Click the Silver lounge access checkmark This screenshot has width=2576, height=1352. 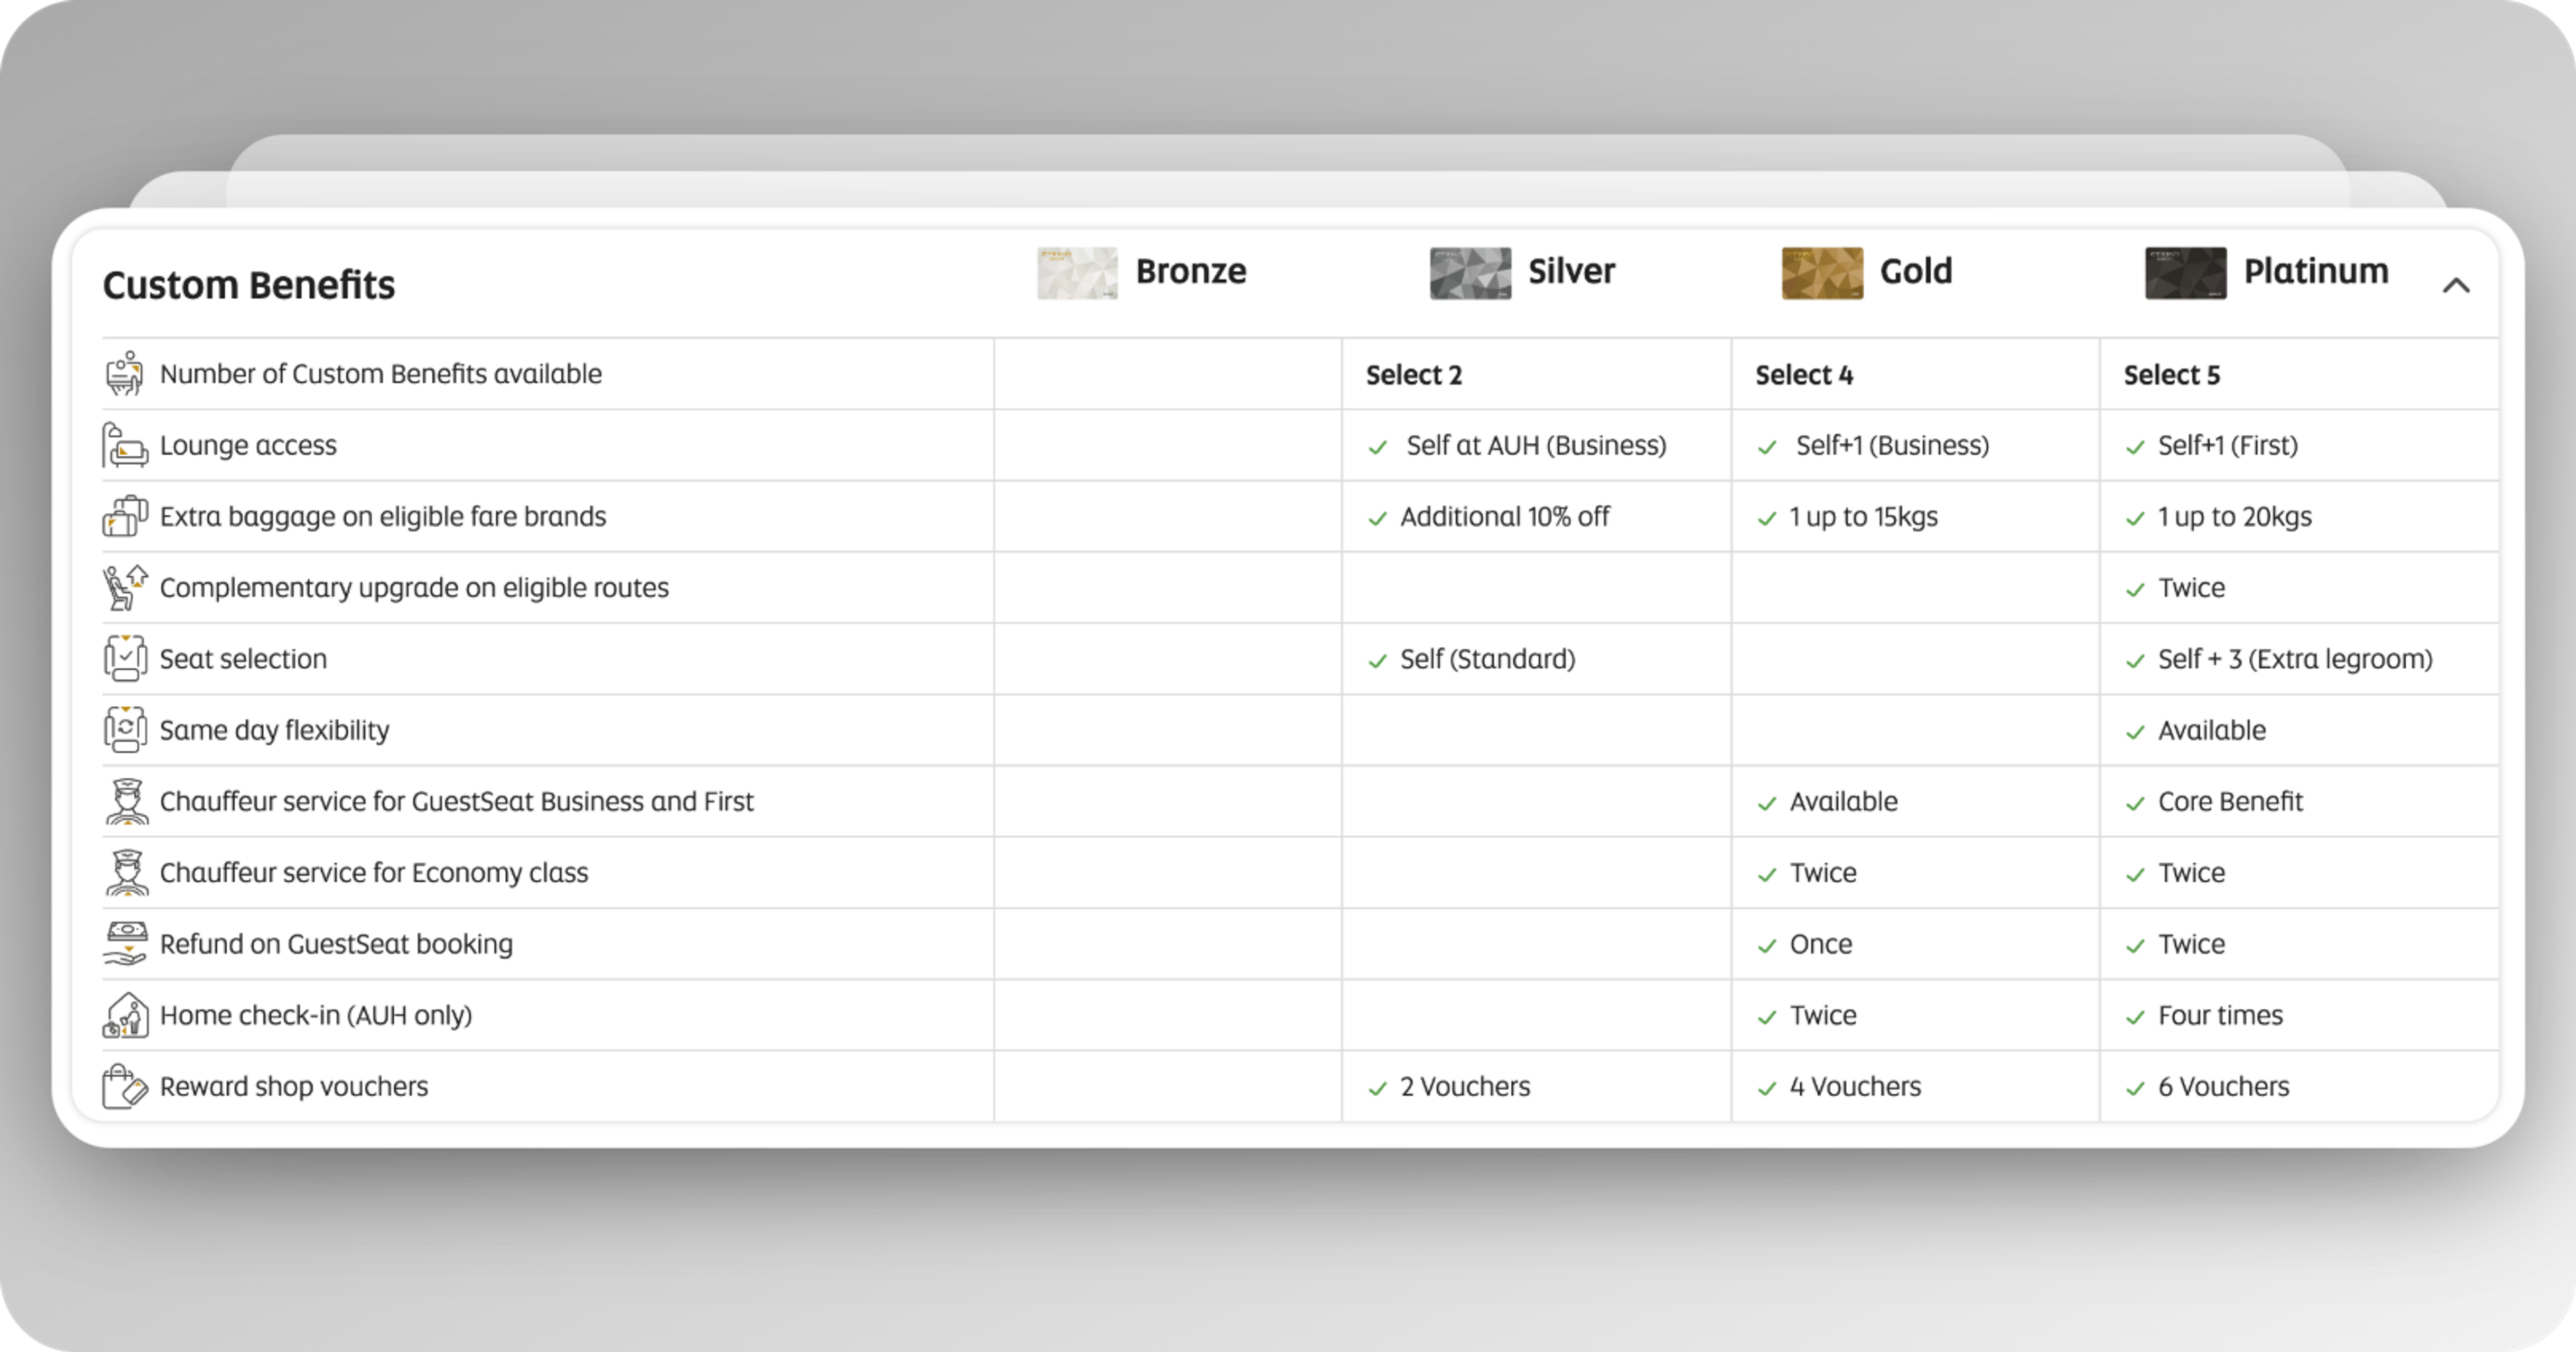click(1378, 447)
